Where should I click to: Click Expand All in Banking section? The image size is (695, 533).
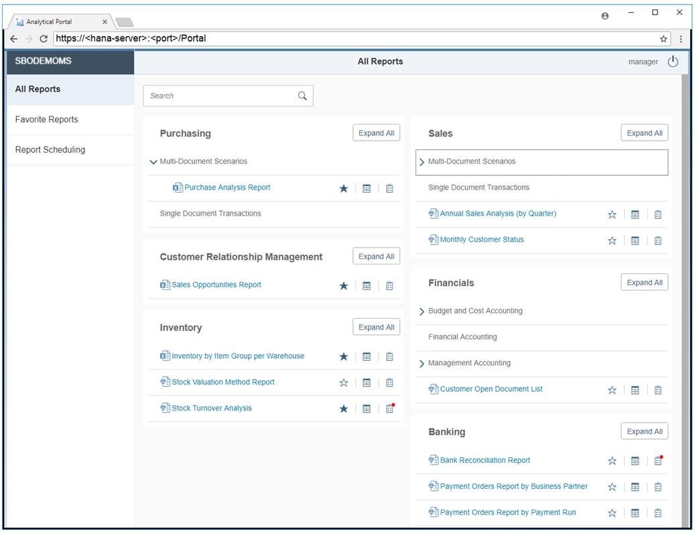click(x=645, y=432)
